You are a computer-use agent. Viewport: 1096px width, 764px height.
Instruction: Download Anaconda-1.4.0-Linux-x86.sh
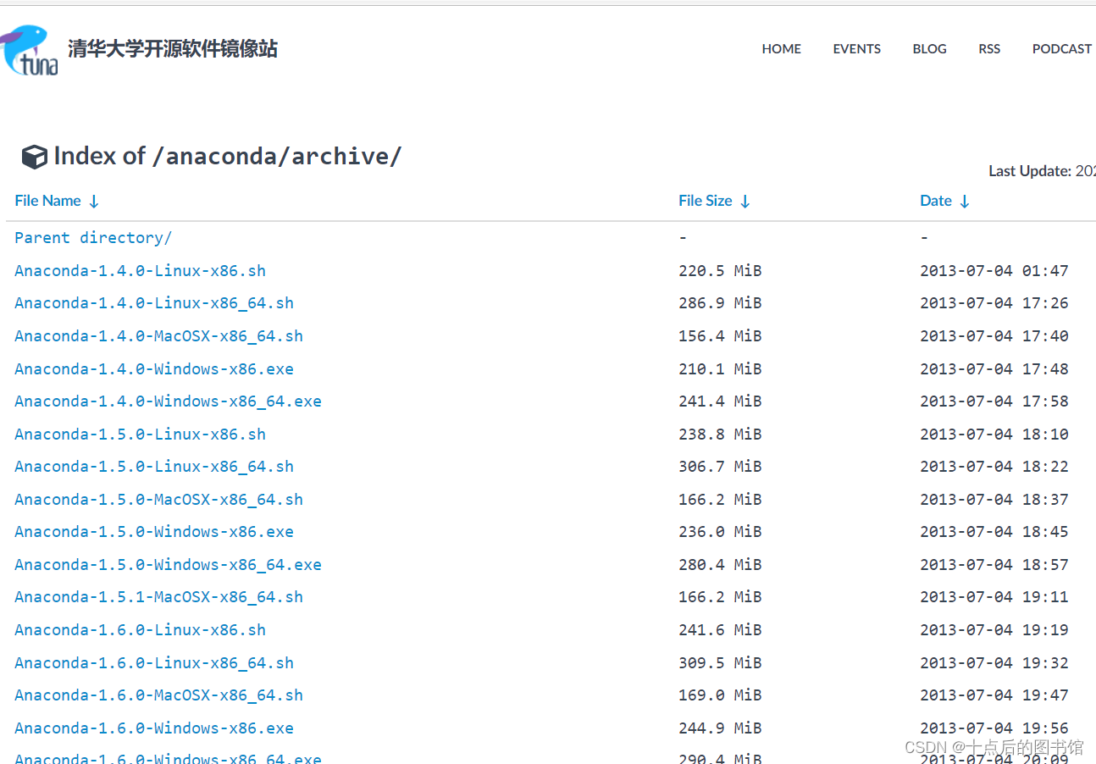click(140, 271)
